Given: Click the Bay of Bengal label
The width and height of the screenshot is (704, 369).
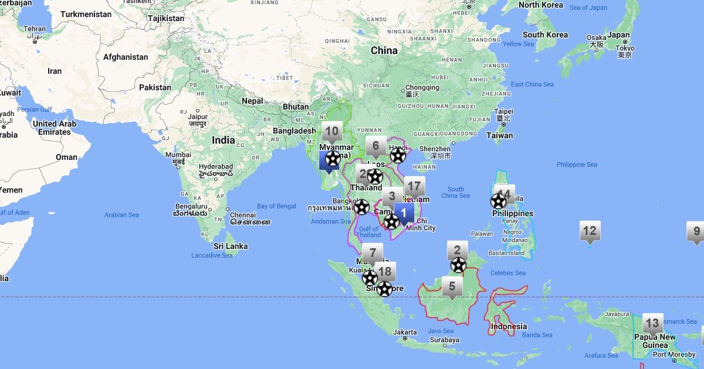Looking at the screenshot, I should [276, 206].
